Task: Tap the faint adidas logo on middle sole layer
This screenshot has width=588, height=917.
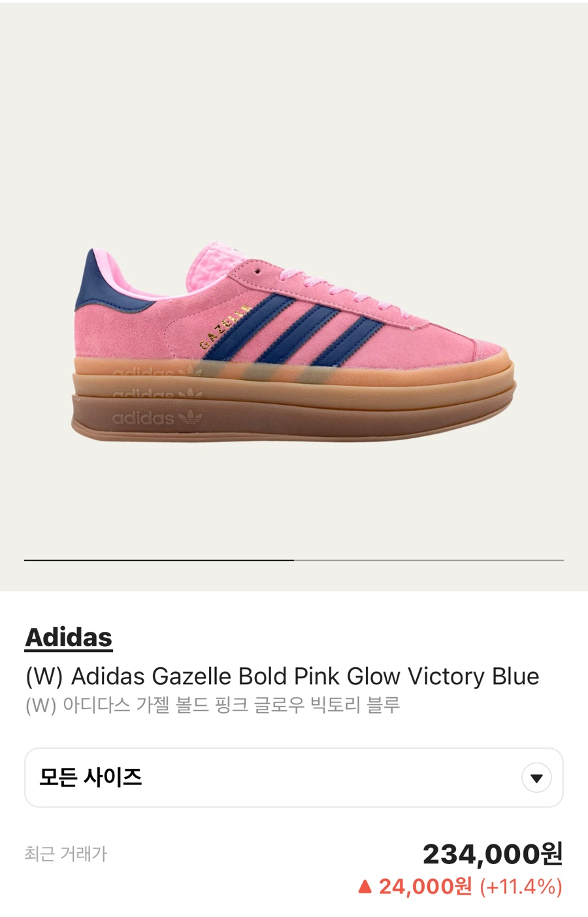Action: [x=157, y=394]
